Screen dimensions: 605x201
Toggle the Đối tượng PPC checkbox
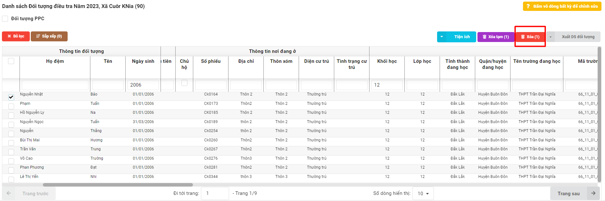(5, 19)
